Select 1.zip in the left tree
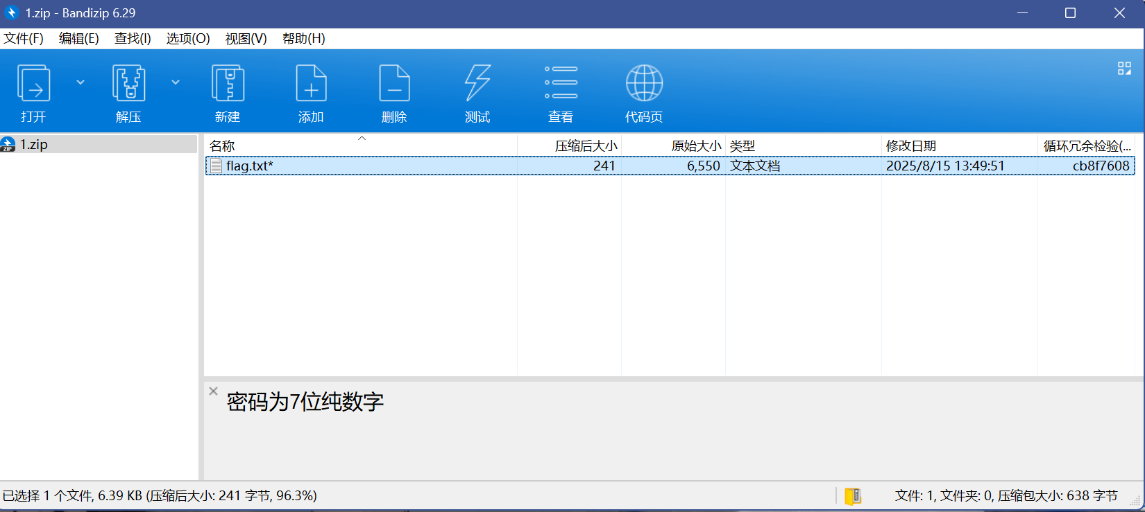This screenshot has width=1145, height=512. (33, 144)
